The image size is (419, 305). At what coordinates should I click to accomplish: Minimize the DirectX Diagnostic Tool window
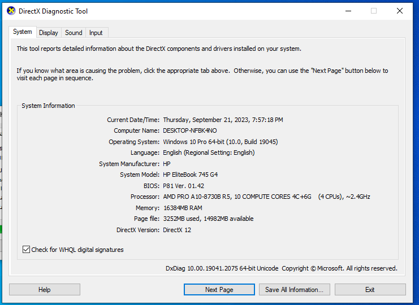click(348, 11)
